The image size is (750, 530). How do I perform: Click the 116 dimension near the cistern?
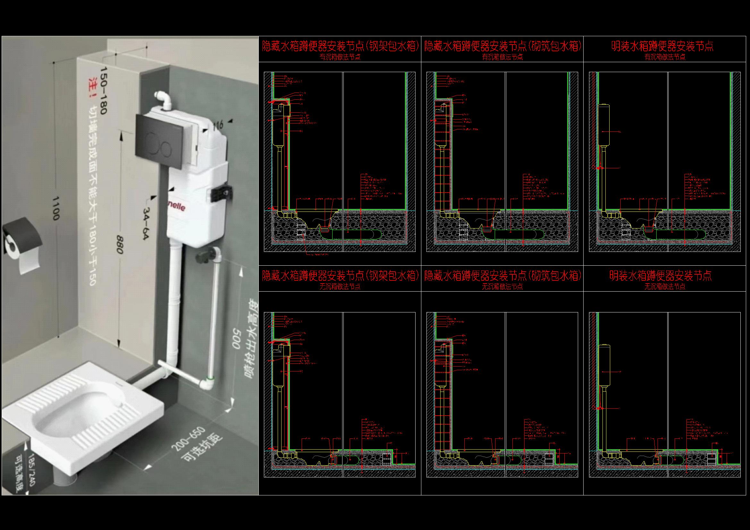pyautogui.click(x=218, y=125)
